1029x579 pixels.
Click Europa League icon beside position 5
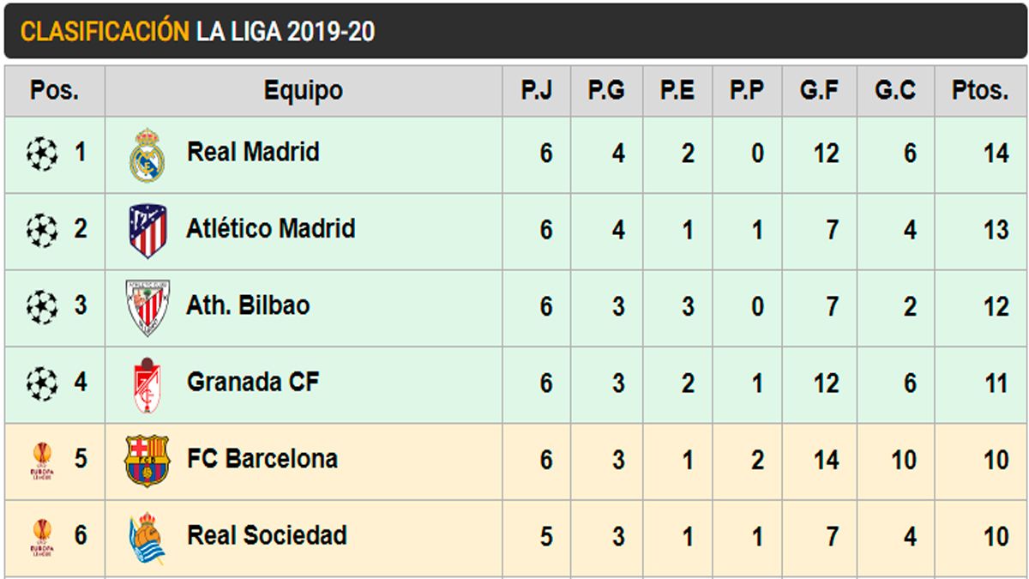coord(42,461)
